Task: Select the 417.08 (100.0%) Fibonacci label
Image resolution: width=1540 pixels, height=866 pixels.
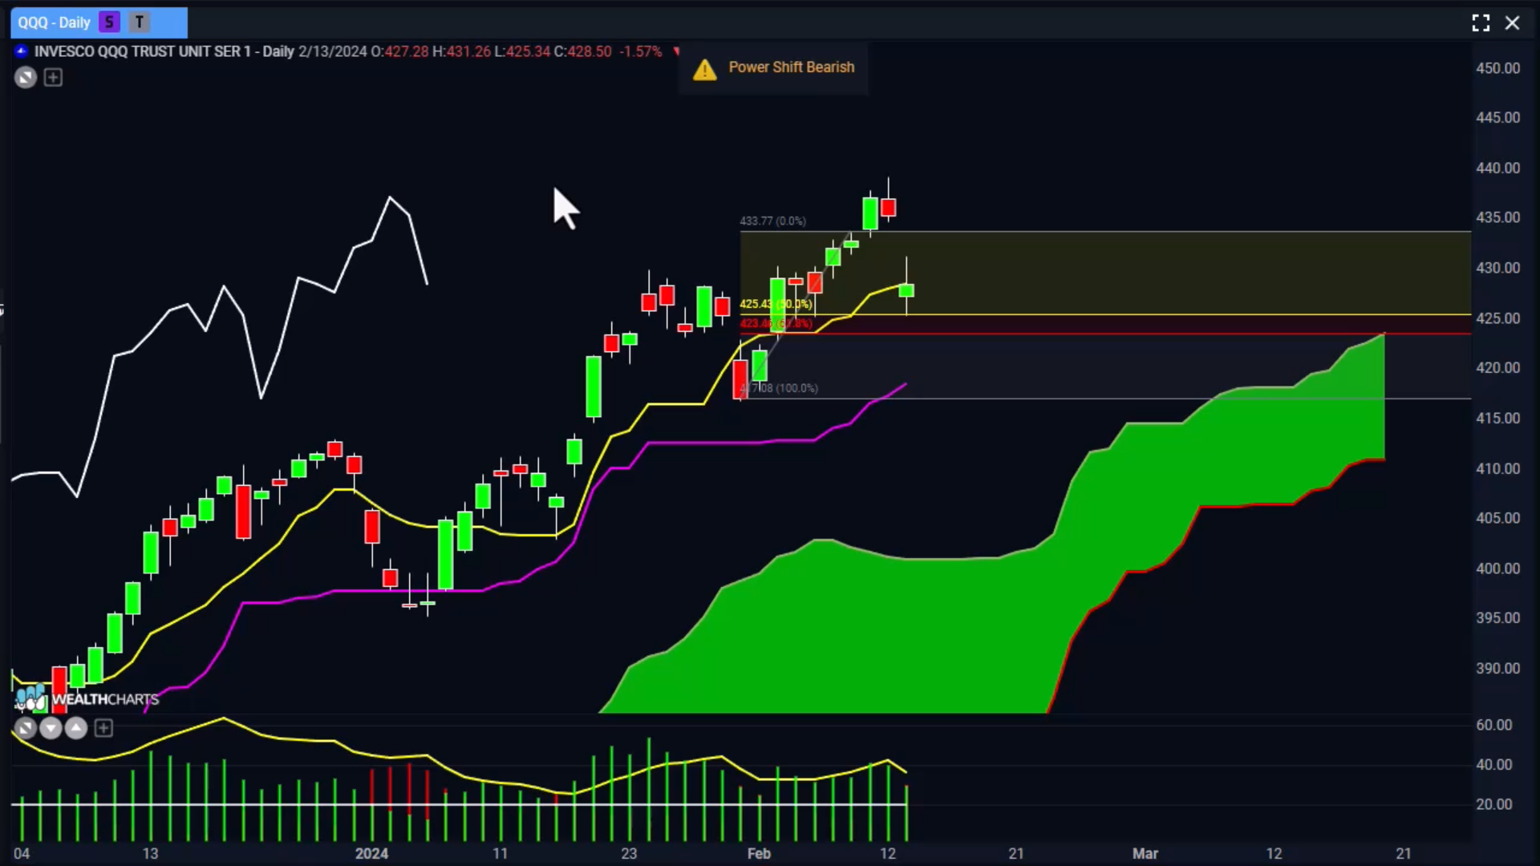Action: 779,388
